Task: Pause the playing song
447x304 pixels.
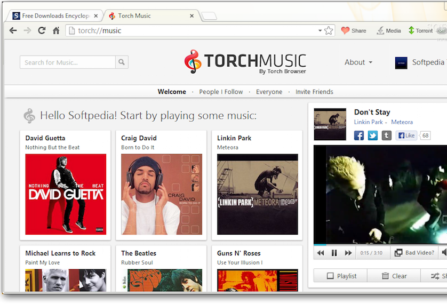Action: click(x=334, y=253)
